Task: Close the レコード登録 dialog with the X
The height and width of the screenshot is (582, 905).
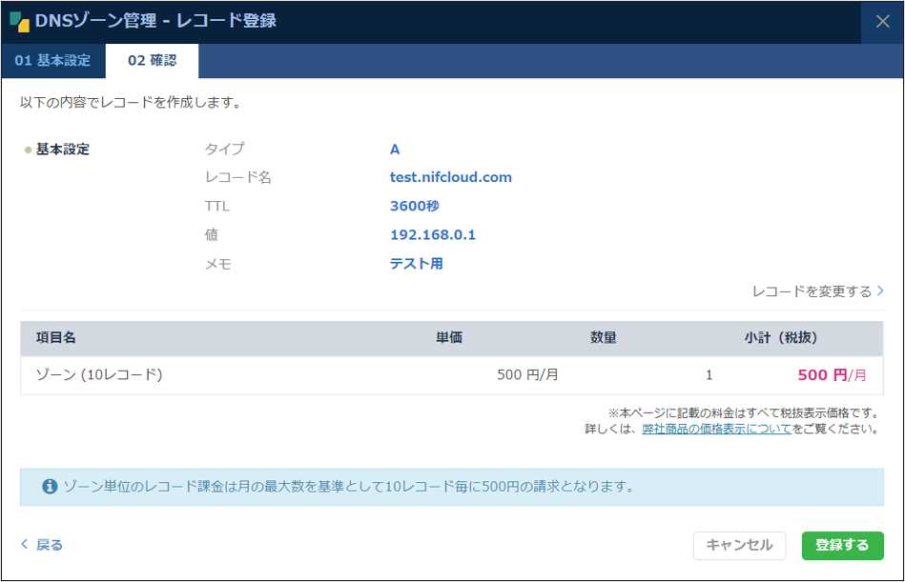Action: click(x=882, y=20)
